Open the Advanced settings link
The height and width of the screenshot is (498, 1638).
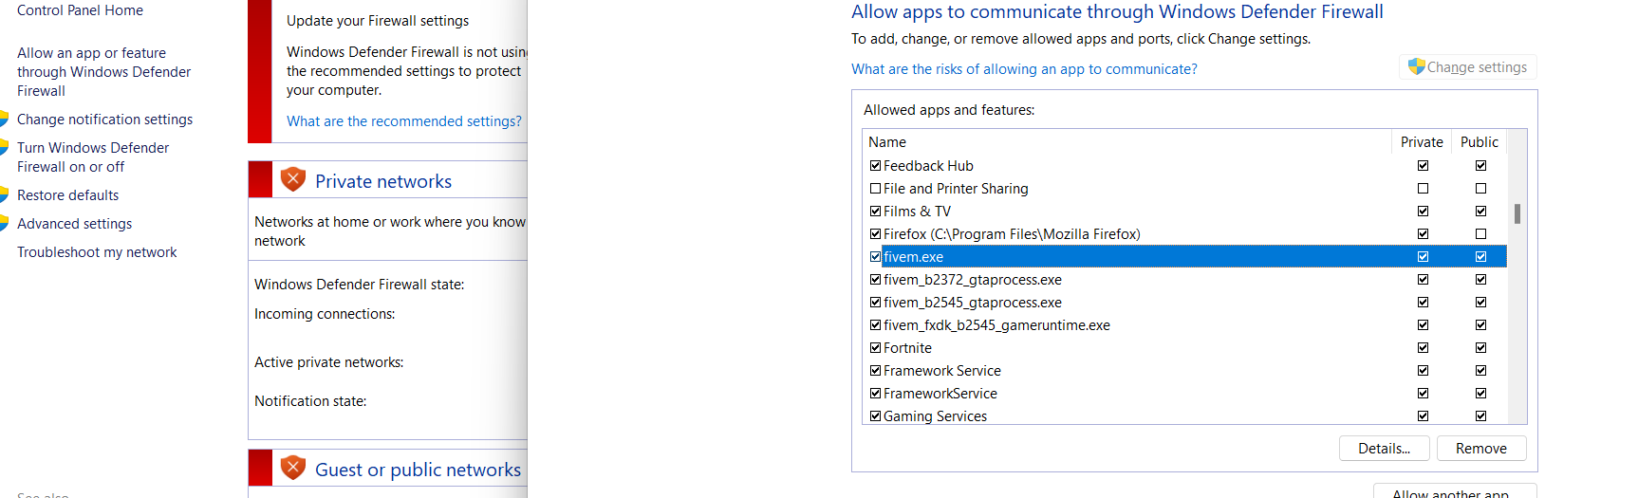(x=74, y=224)
